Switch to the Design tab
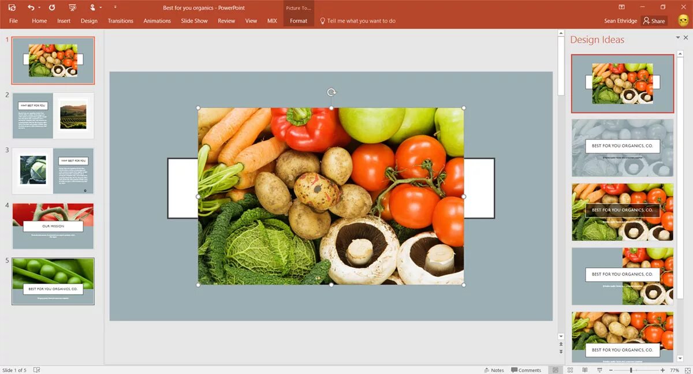Viewport: 693px width, 374px height. (89, 21)
